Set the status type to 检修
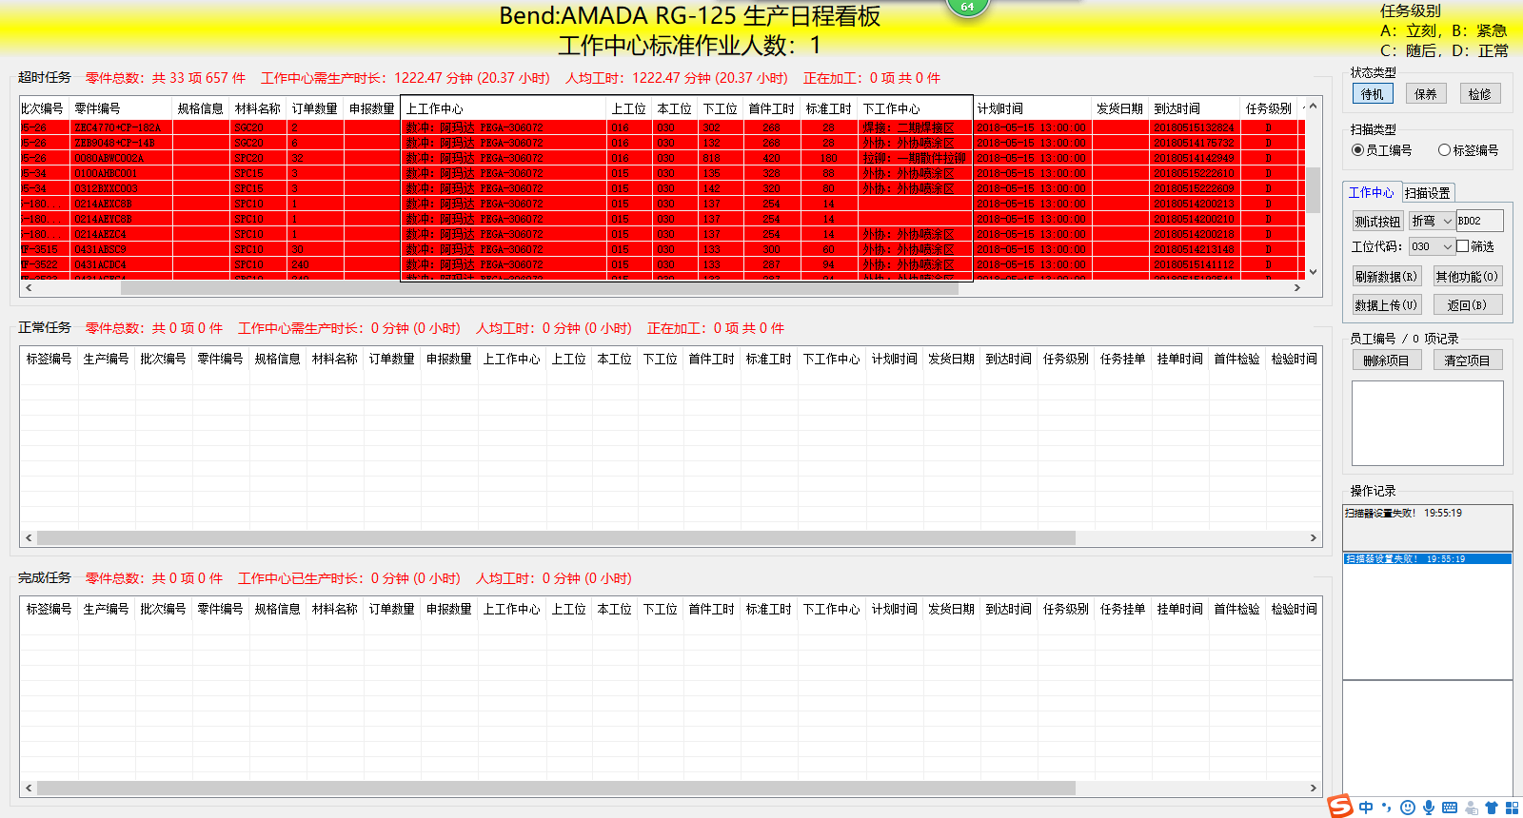Screen dimensions: 1523x818 point(1480,94)
